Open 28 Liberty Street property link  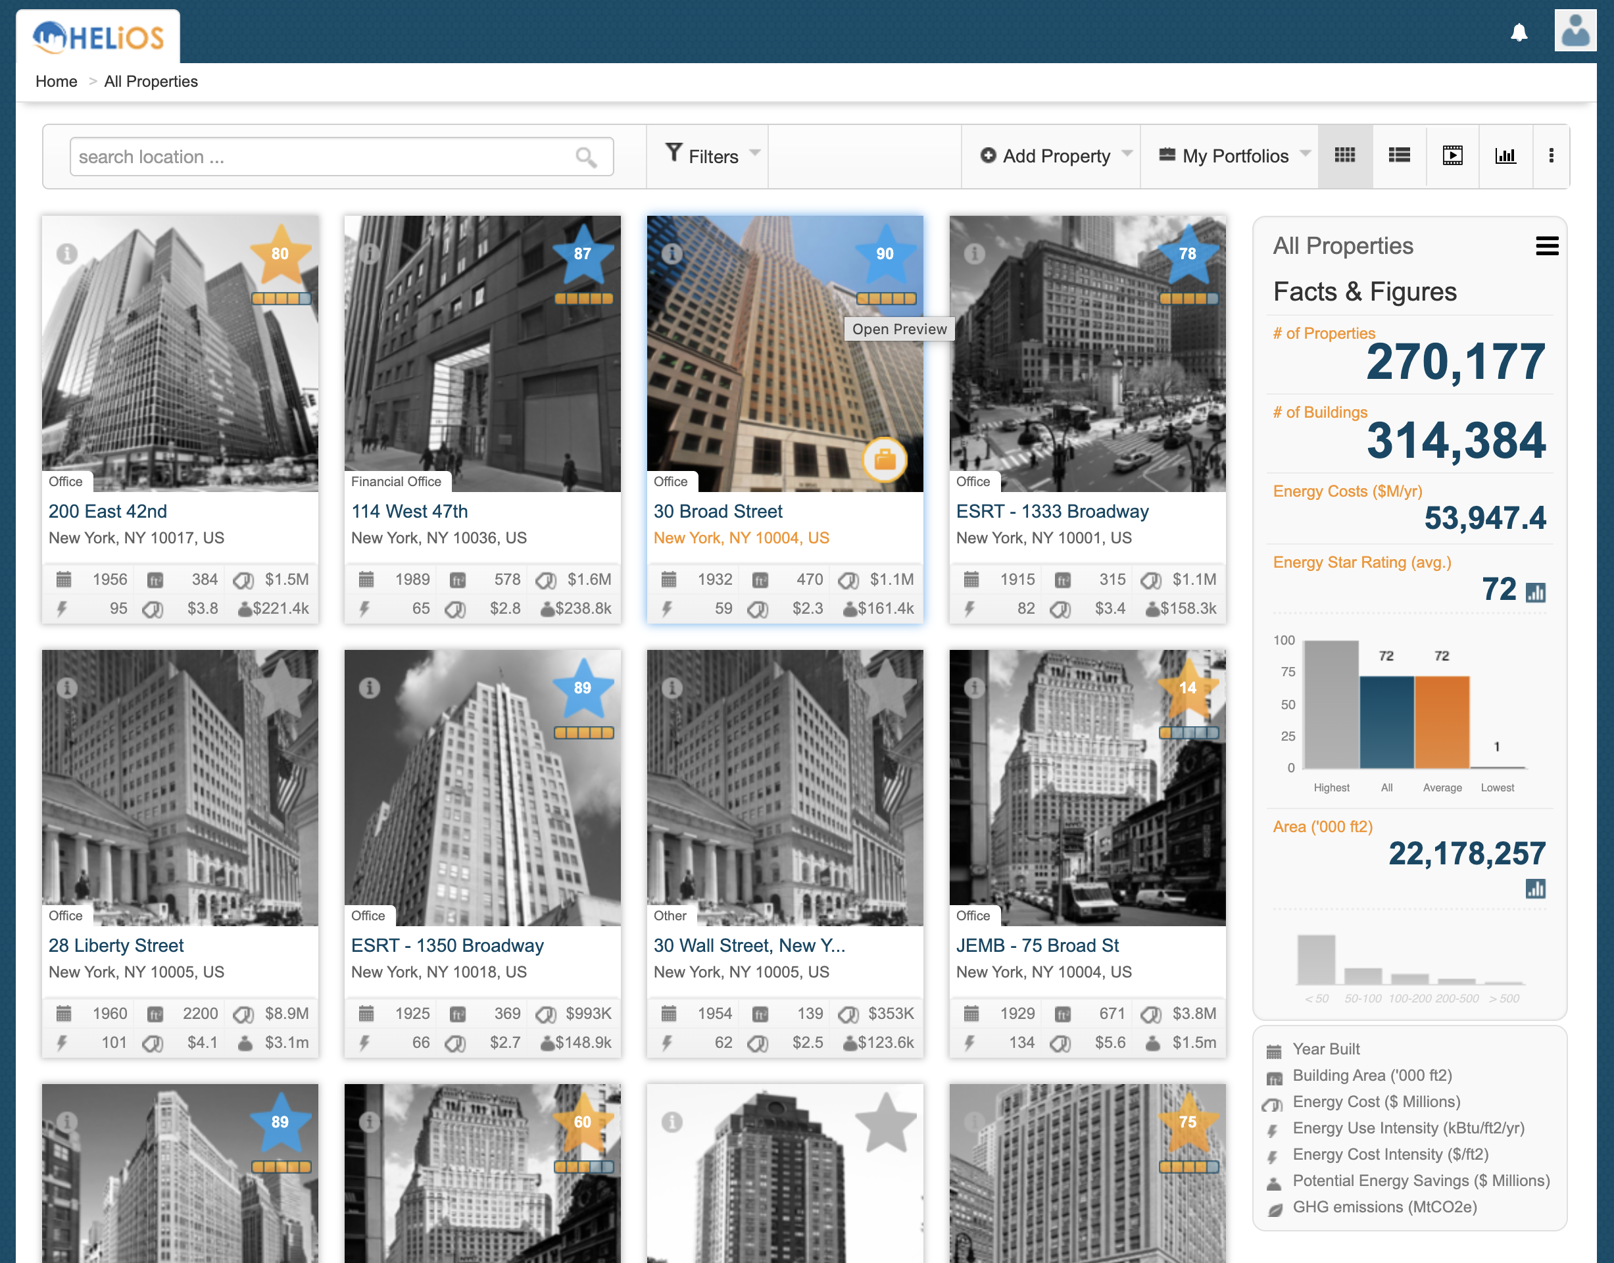click(116, 945)
